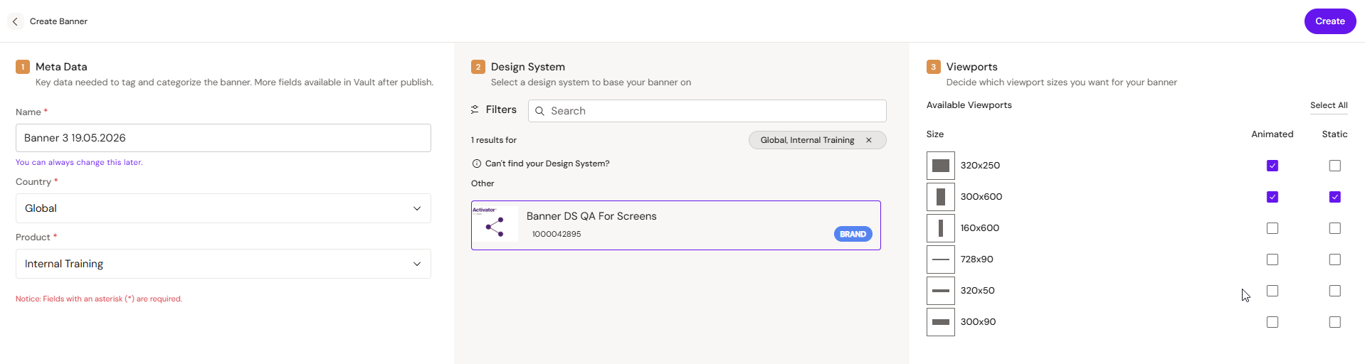Screen dimensions: 1365x364
Task: Enable Static for 320x50
Action: (x=1335, y=291)
